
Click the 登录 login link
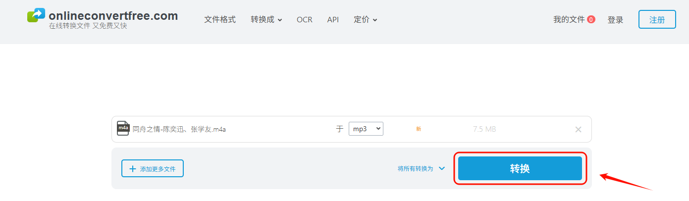pyautogui.click(x=616, y=20)
